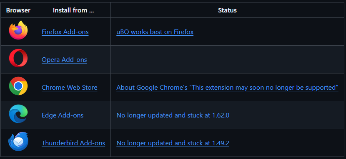Click the Status column header
Image resolution: width=346 pixels, height=159 pixels.
pos(227,10)
